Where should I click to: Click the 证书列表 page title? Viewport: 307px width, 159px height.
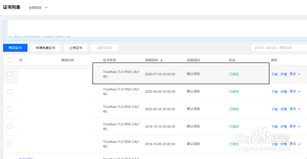click(12, 7)
